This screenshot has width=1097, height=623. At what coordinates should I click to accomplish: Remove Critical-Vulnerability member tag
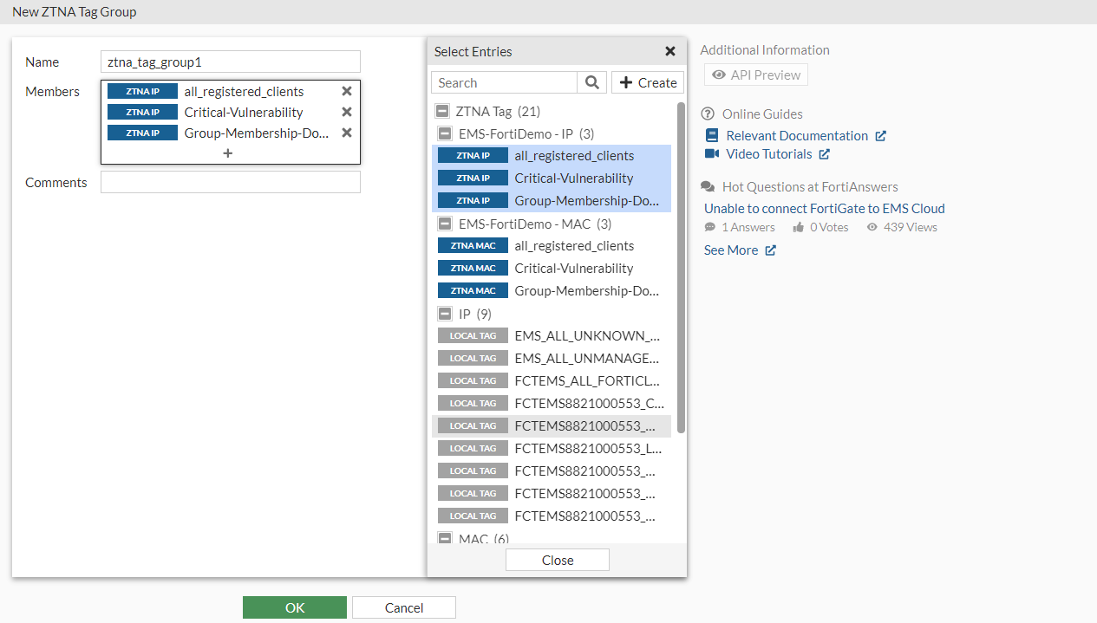click(347, 112)
